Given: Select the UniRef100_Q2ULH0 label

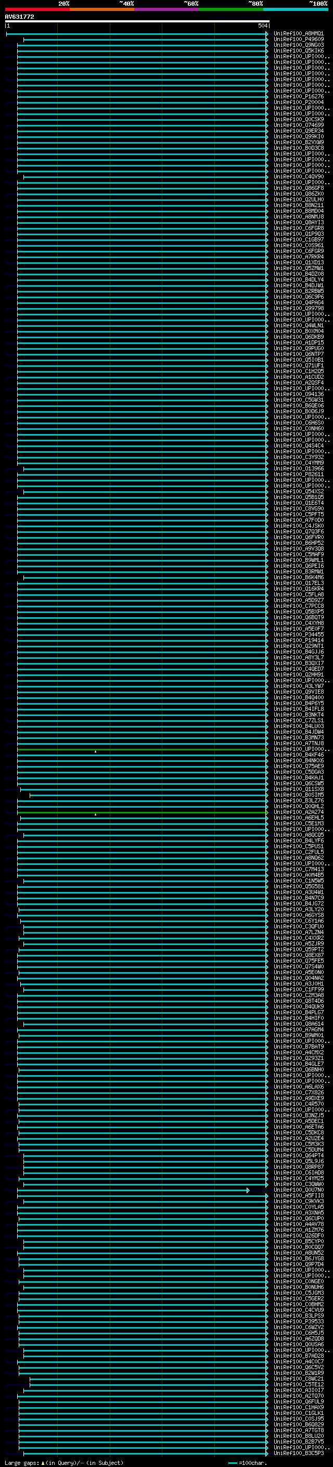Looking at the screenshot, I should pos(299,199).
